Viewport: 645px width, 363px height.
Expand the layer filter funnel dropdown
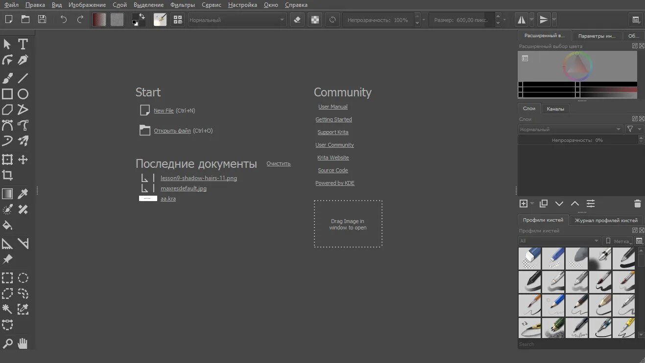click(x=635, y=129)
